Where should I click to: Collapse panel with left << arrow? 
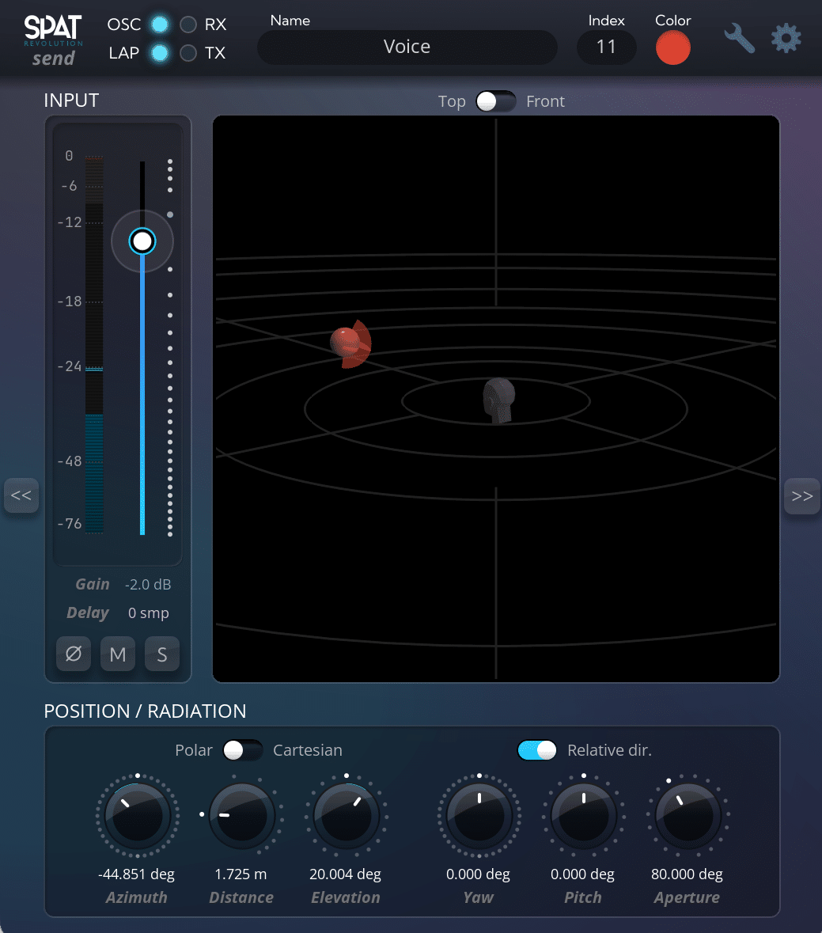click(x=21, y=496)
